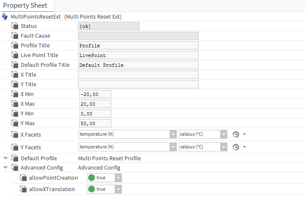Click the X Min value field
The image size is (305, 200).
[x=95, y=94]
